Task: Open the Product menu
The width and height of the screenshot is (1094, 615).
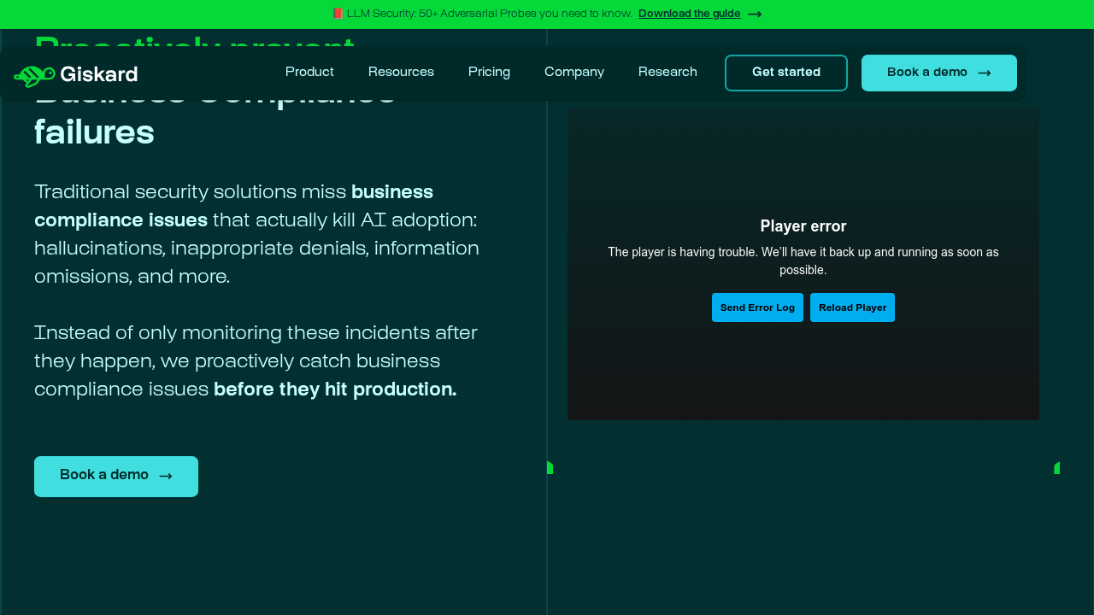Action: tap(309, 73)
